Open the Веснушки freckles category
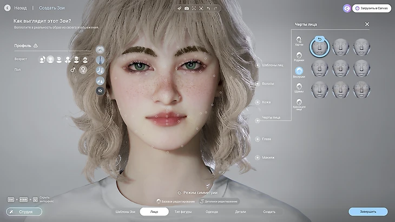Image resolution: width=395 pixels, height=222 pixels. point(299,71)
